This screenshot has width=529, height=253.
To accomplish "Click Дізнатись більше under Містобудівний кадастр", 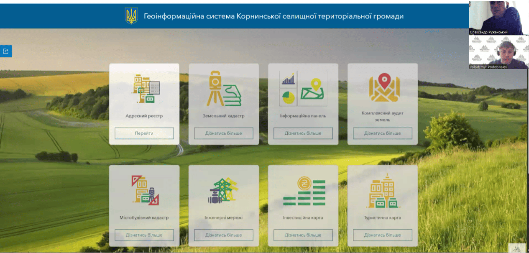I will point(144,235).
